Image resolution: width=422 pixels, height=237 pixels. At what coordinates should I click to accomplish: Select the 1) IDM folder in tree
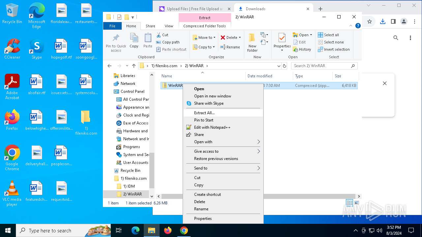pyautogui.click(x=129, y=186)
